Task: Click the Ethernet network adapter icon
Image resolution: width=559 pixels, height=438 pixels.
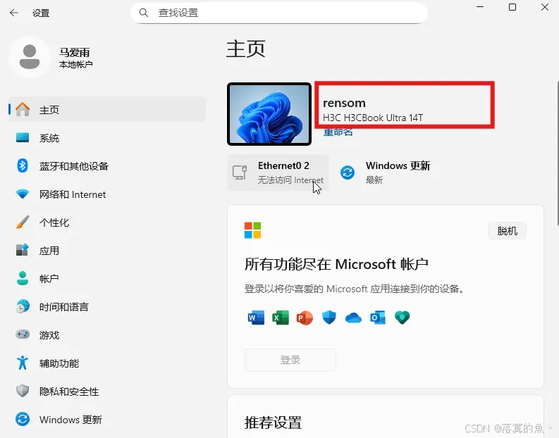Action: point(240,173)
